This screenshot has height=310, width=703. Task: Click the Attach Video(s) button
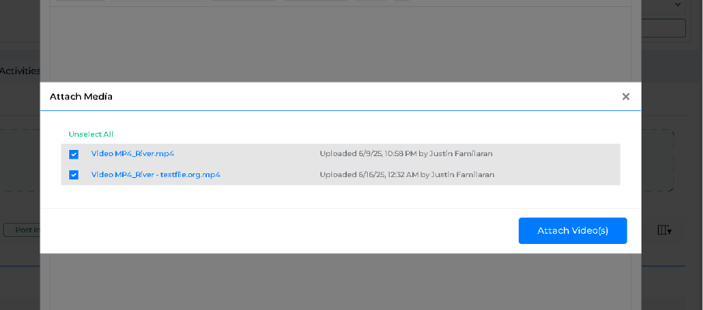coord(572,231)
